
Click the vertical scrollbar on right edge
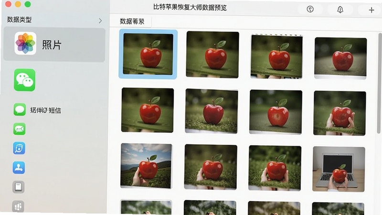tap(379, 83)
